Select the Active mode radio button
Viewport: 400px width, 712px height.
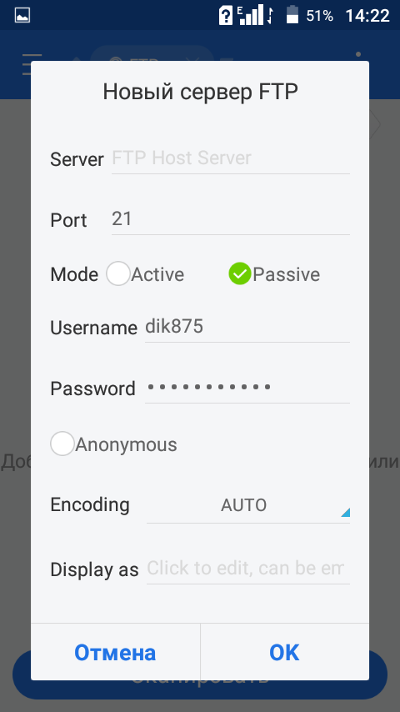coord(118,274)
